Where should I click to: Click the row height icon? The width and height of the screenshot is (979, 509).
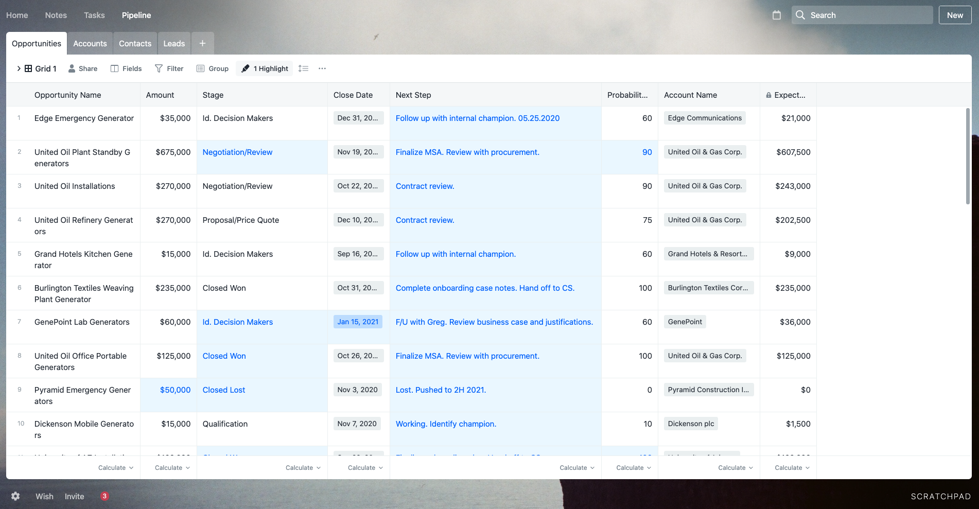303,68
